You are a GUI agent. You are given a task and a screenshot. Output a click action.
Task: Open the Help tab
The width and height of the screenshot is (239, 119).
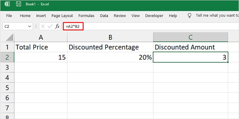pyautogui.click(x=173, y=16)
